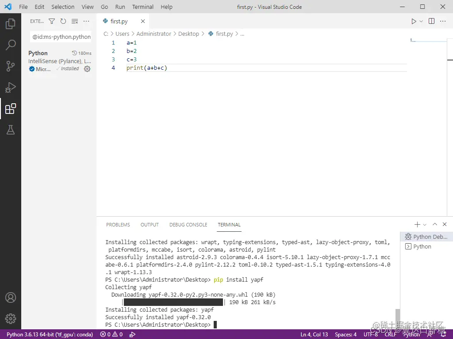Open the Go menu
Viewport: 453px width, 339px height.
pyautogui.click(x=104, y=7)
